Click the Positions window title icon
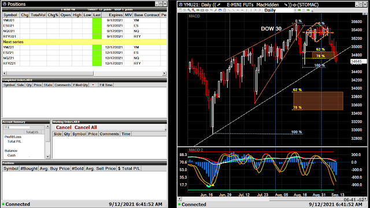Screen dimensions: 370x208 point(4,4)
